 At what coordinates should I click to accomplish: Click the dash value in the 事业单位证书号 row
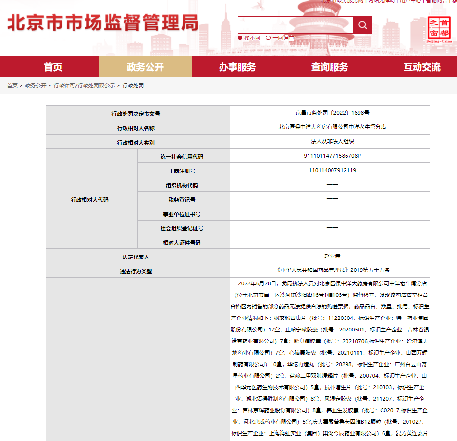coord(332,213)
